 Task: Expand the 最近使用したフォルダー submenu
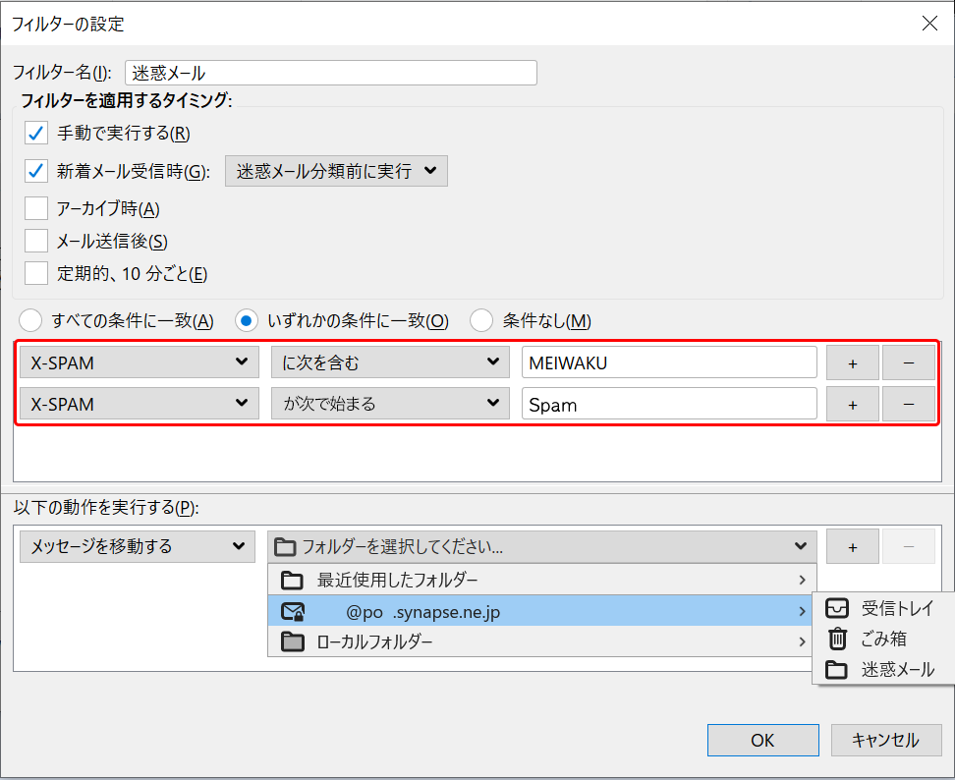tap(542, 580)
